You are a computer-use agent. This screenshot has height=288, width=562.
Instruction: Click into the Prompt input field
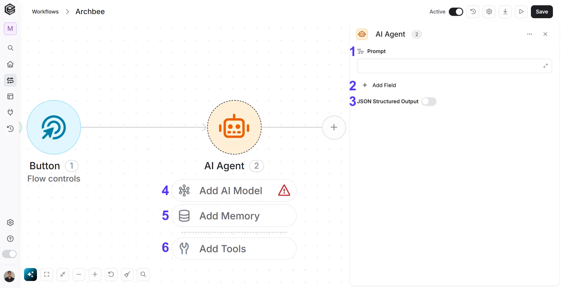pyautogui.click(x=454, y=66)
